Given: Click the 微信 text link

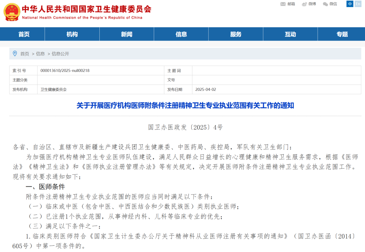Looking at the screenshot, I should pyautogui.click(x=333, y=4).
